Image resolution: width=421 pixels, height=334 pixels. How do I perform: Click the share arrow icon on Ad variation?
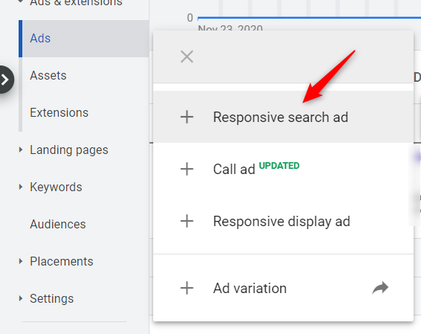380,288
